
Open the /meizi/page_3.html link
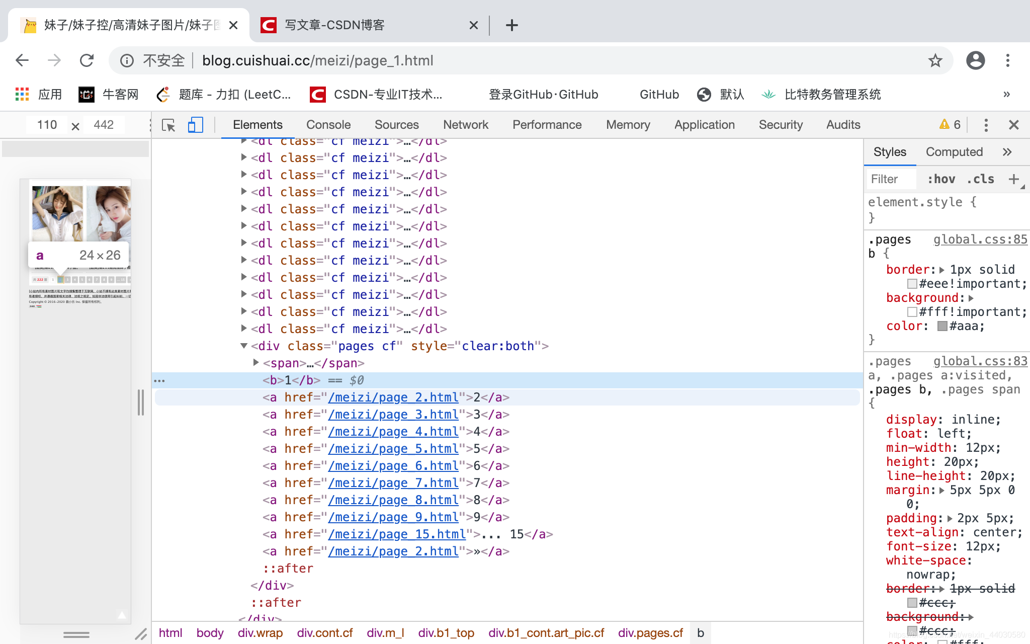click(393, 415)
